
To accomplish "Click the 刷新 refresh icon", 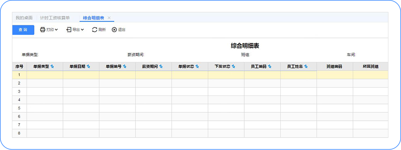I will [x=95, y=30].
